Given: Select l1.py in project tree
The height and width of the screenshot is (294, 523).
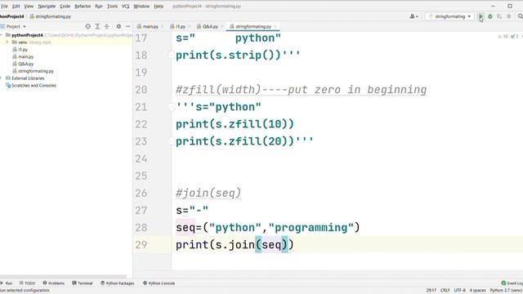Looking at the screenshot, I should pos(23,49).
